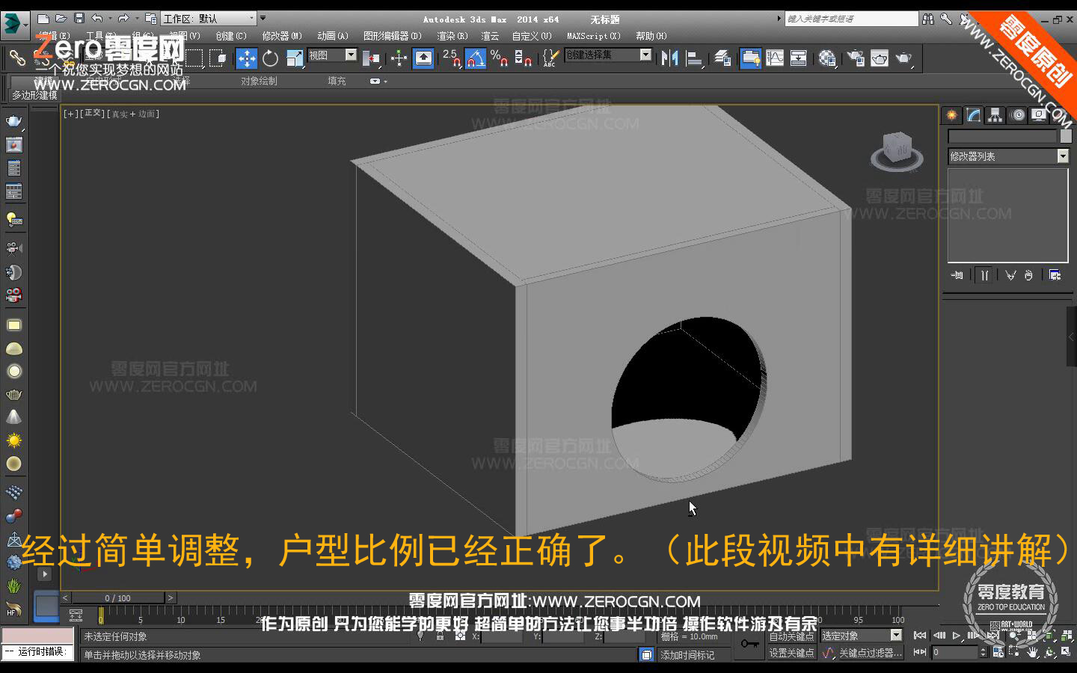
Task: Open the Material Editor icon
Action: click(827, 58)
